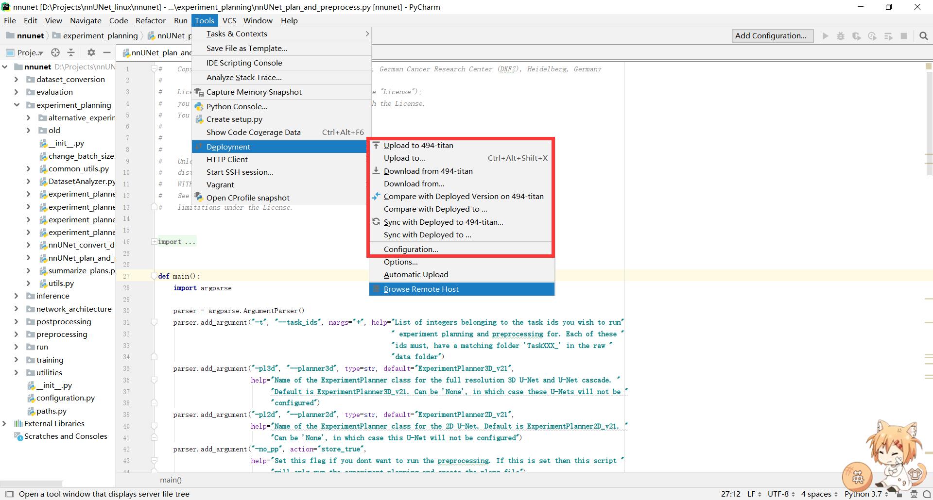933x500 pixels.
Task: Click the notifications bubble icon in status bar
Action: click(927, 494)
